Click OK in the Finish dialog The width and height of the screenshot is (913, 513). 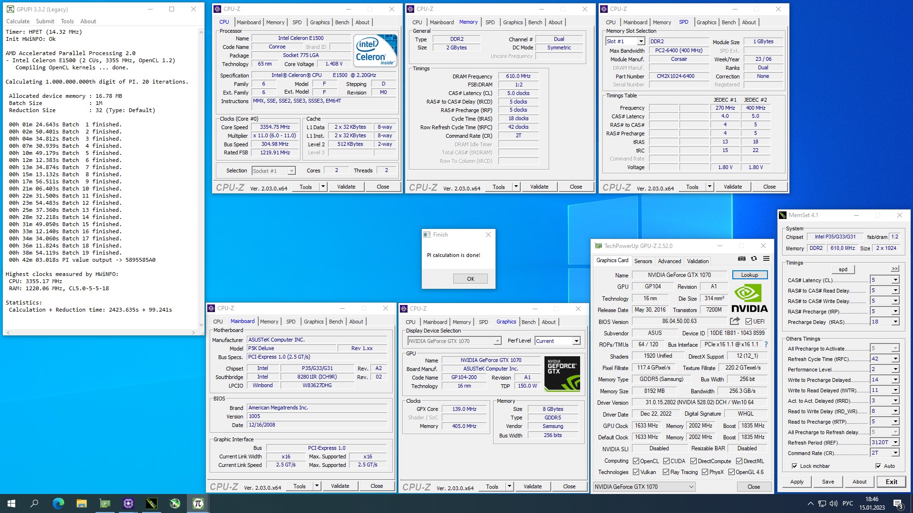click(470, 279)
